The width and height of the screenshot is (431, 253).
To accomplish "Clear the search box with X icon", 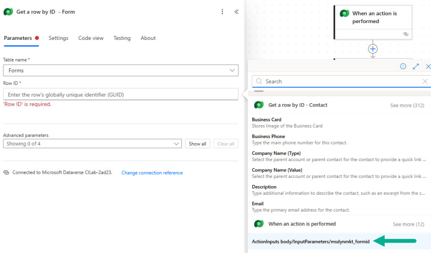I will [425, 81].
